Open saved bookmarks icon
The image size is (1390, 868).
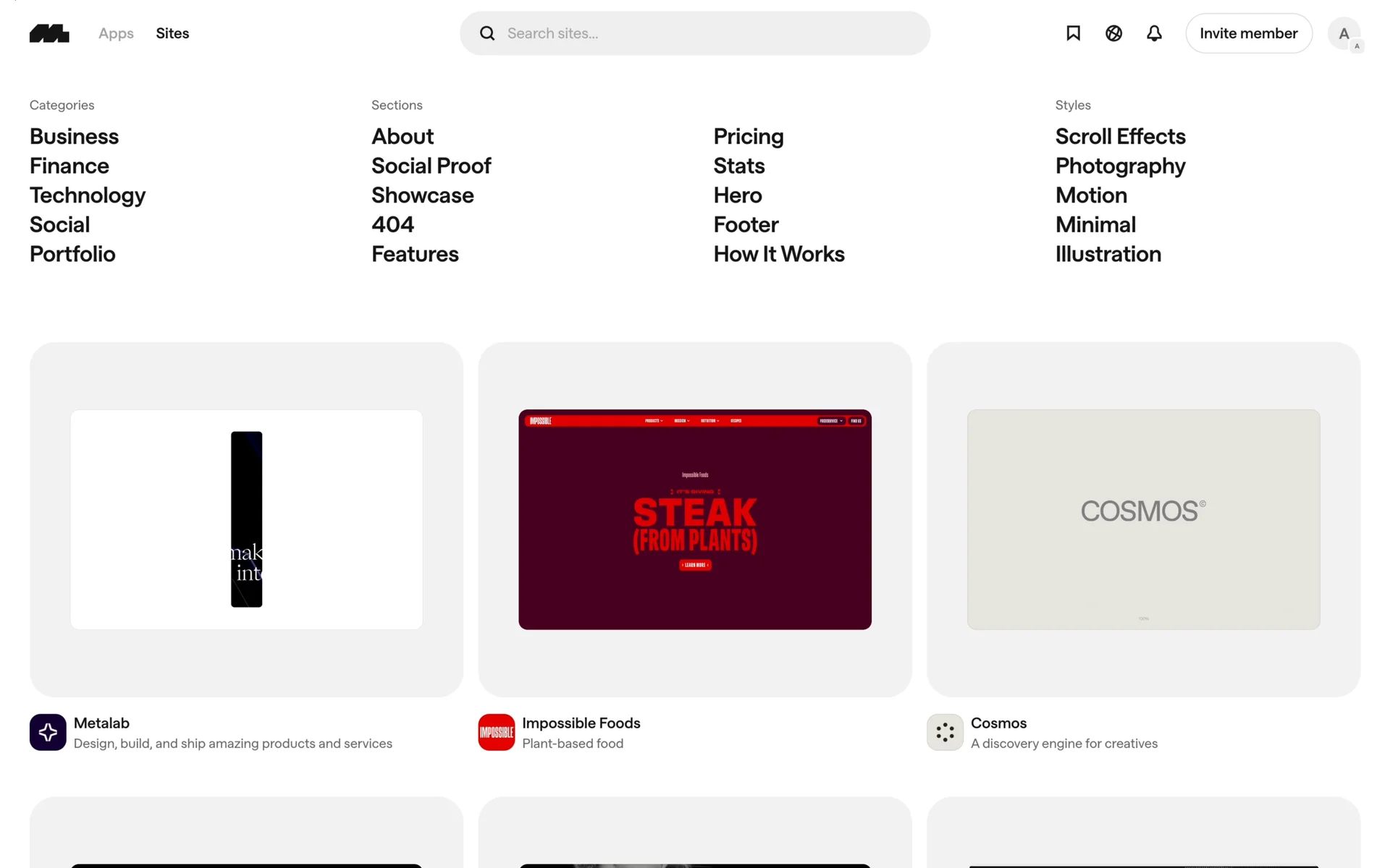1073,33
